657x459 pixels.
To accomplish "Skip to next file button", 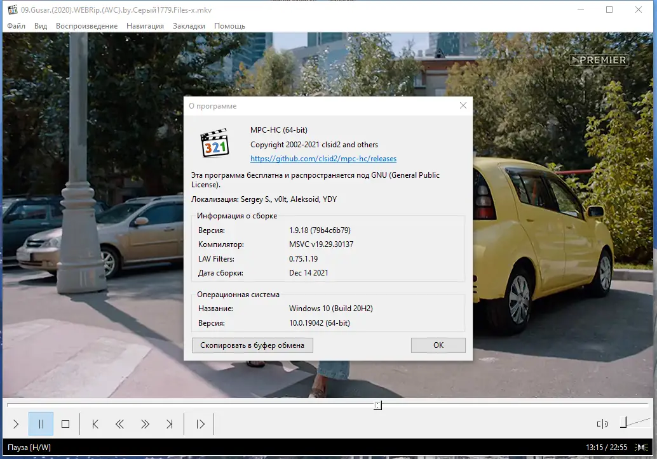I will click(x=169, y=424).
